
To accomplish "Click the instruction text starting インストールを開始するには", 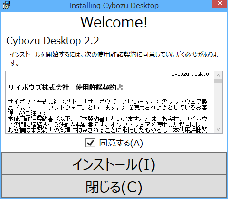I will point(114,59).
